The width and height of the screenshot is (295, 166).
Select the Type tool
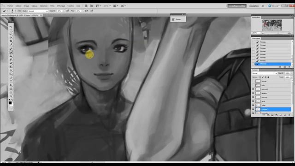pyautogui.click(x=11, y=82)
